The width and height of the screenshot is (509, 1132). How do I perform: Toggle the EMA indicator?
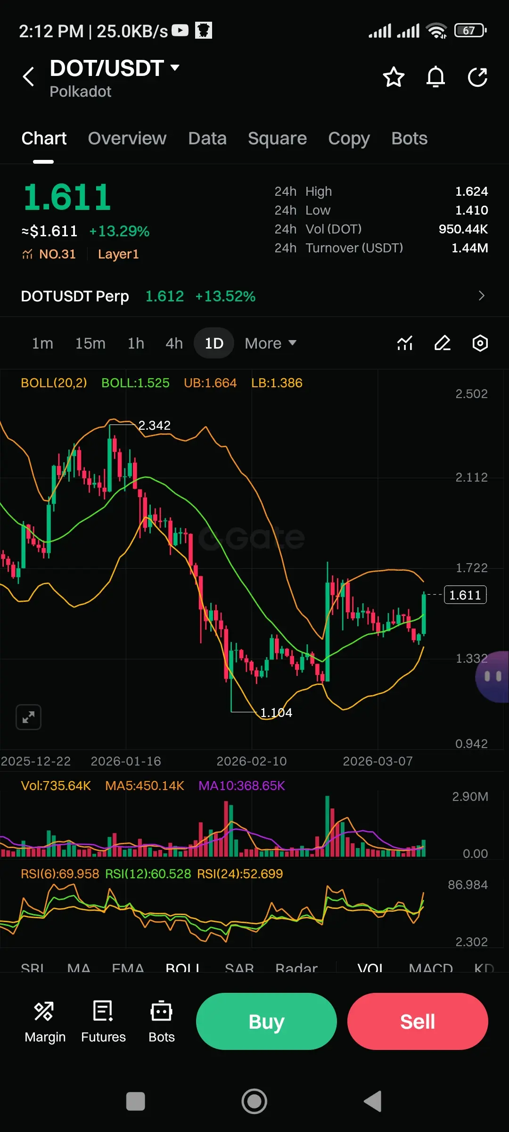[x=128, y=969]
